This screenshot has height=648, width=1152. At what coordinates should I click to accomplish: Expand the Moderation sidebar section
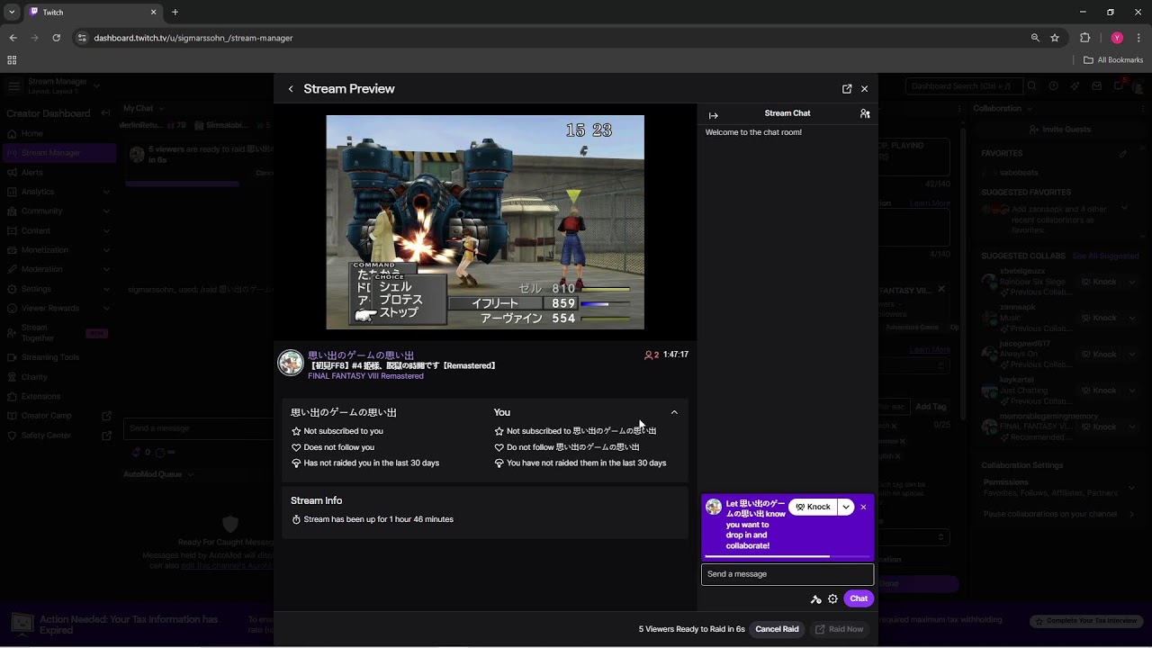(59, 269)
